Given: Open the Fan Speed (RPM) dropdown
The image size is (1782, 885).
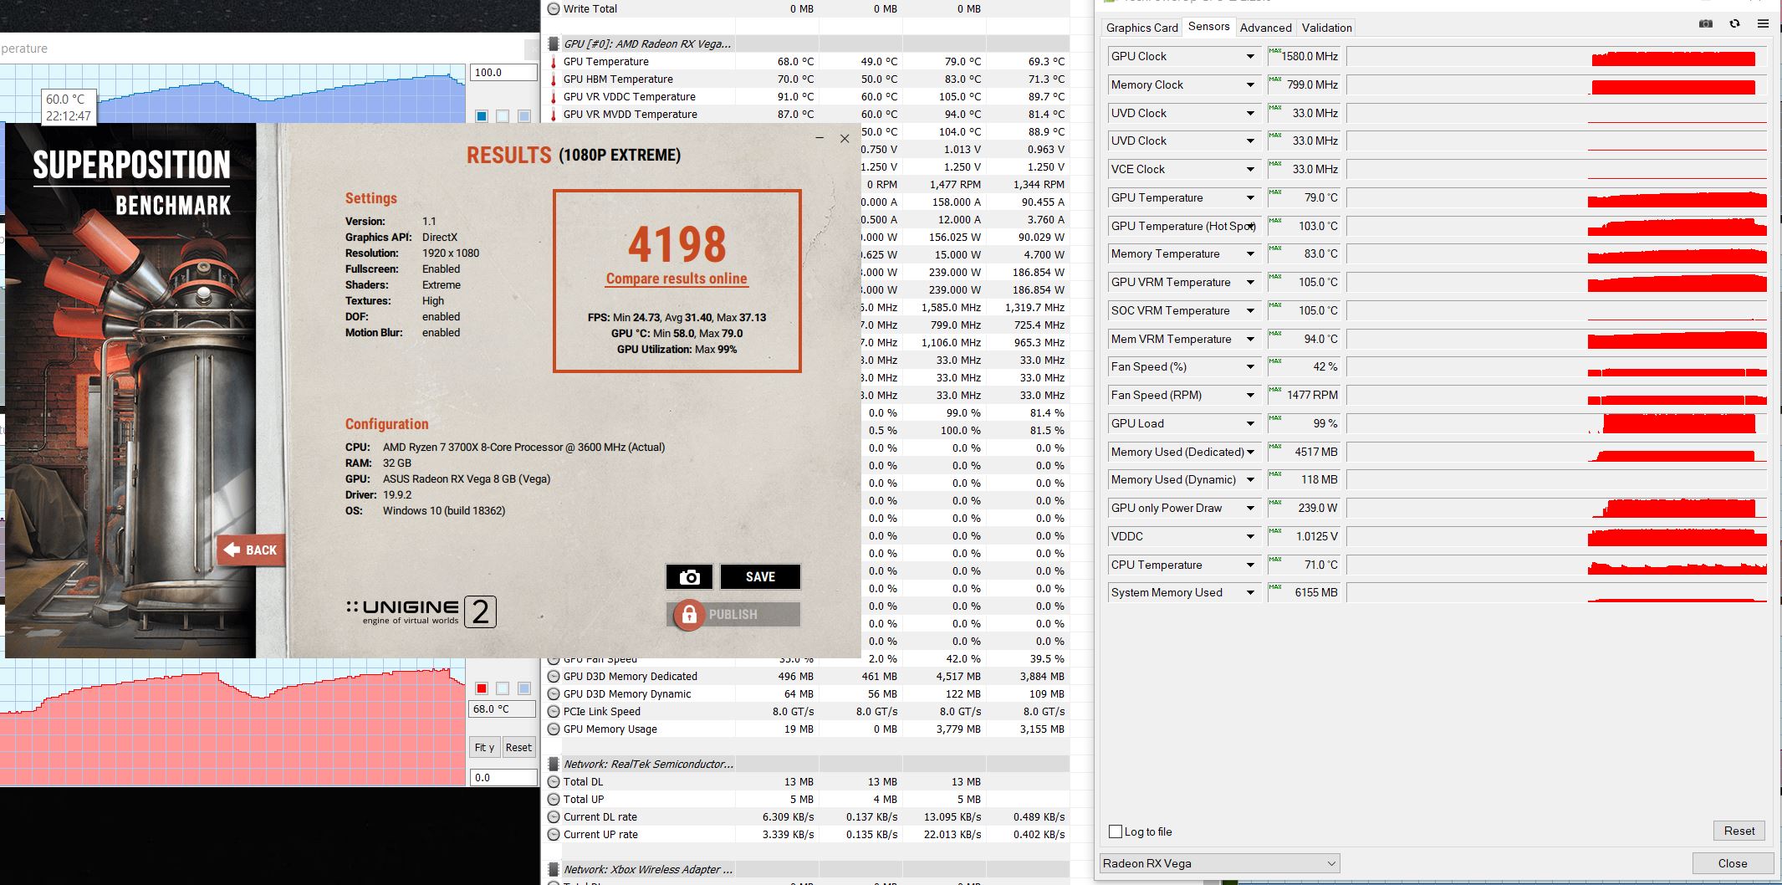Looking at the screenshot, I should tap(1250, 396).
